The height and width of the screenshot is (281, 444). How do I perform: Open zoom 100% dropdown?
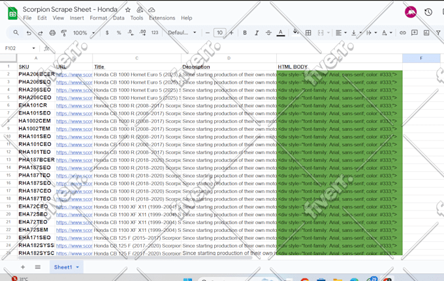84,33
